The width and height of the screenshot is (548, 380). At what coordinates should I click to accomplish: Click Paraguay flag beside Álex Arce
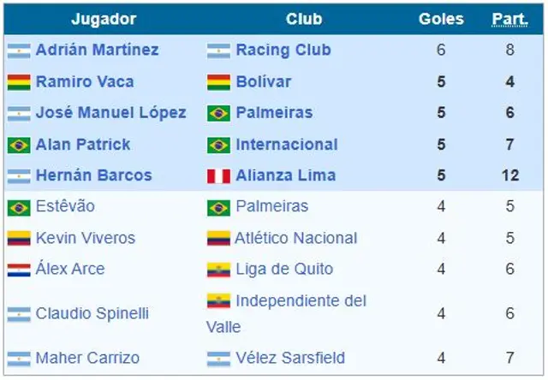(19, 270)
